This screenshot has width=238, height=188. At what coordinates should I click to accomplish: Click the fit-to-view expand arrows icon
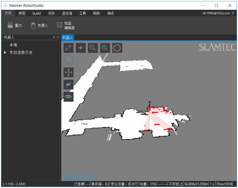click(x=68, y=48)
